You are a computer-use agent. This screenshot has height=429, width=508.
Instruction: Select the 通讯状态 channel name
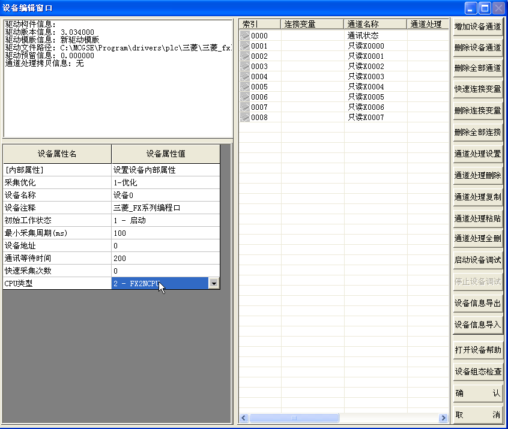(363, 35)
